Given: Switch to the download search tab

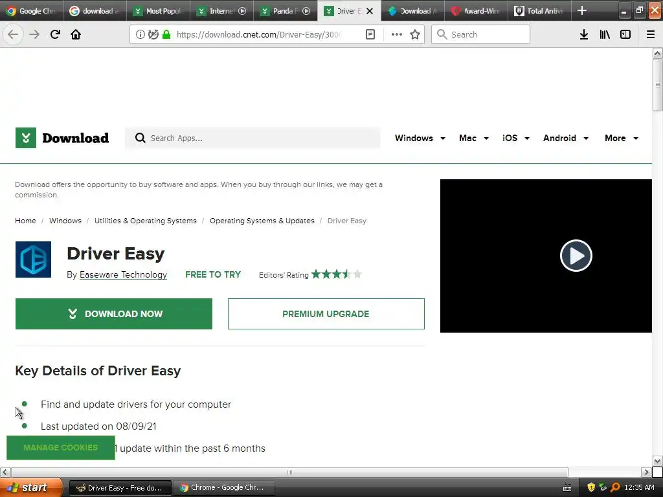Looking at the screenshot, I should click(x=95, y=11).
